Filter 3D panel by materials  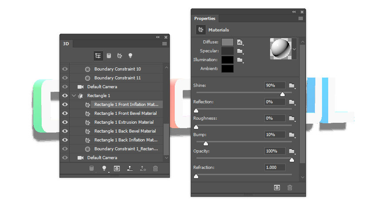(119, 56)
